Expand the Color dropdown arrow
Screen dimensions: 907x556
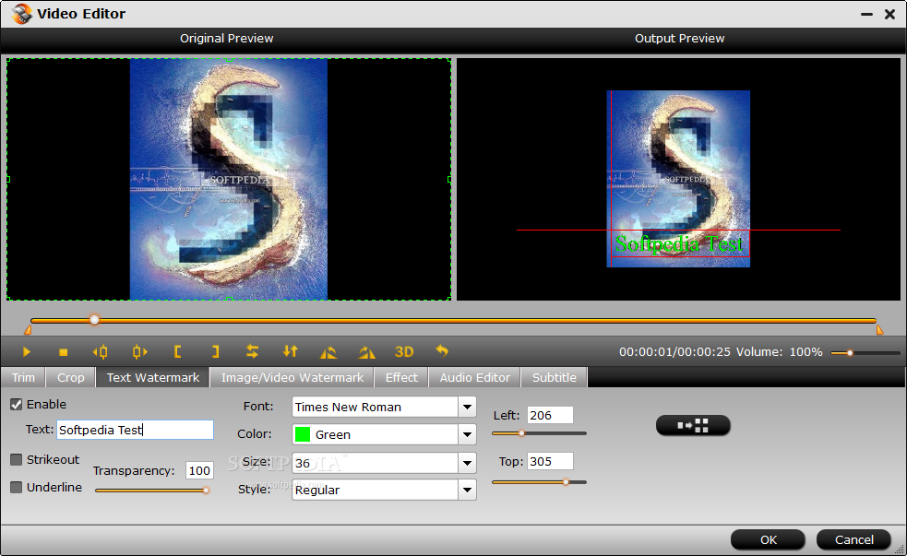click(x=468, y=434)
